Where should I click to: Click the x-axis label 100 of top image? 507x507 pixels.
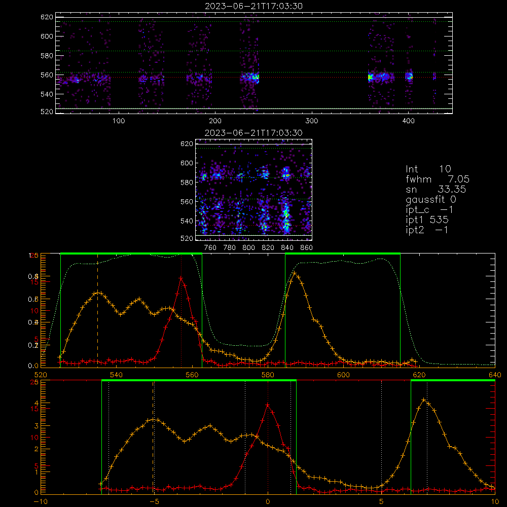[118, 121]
